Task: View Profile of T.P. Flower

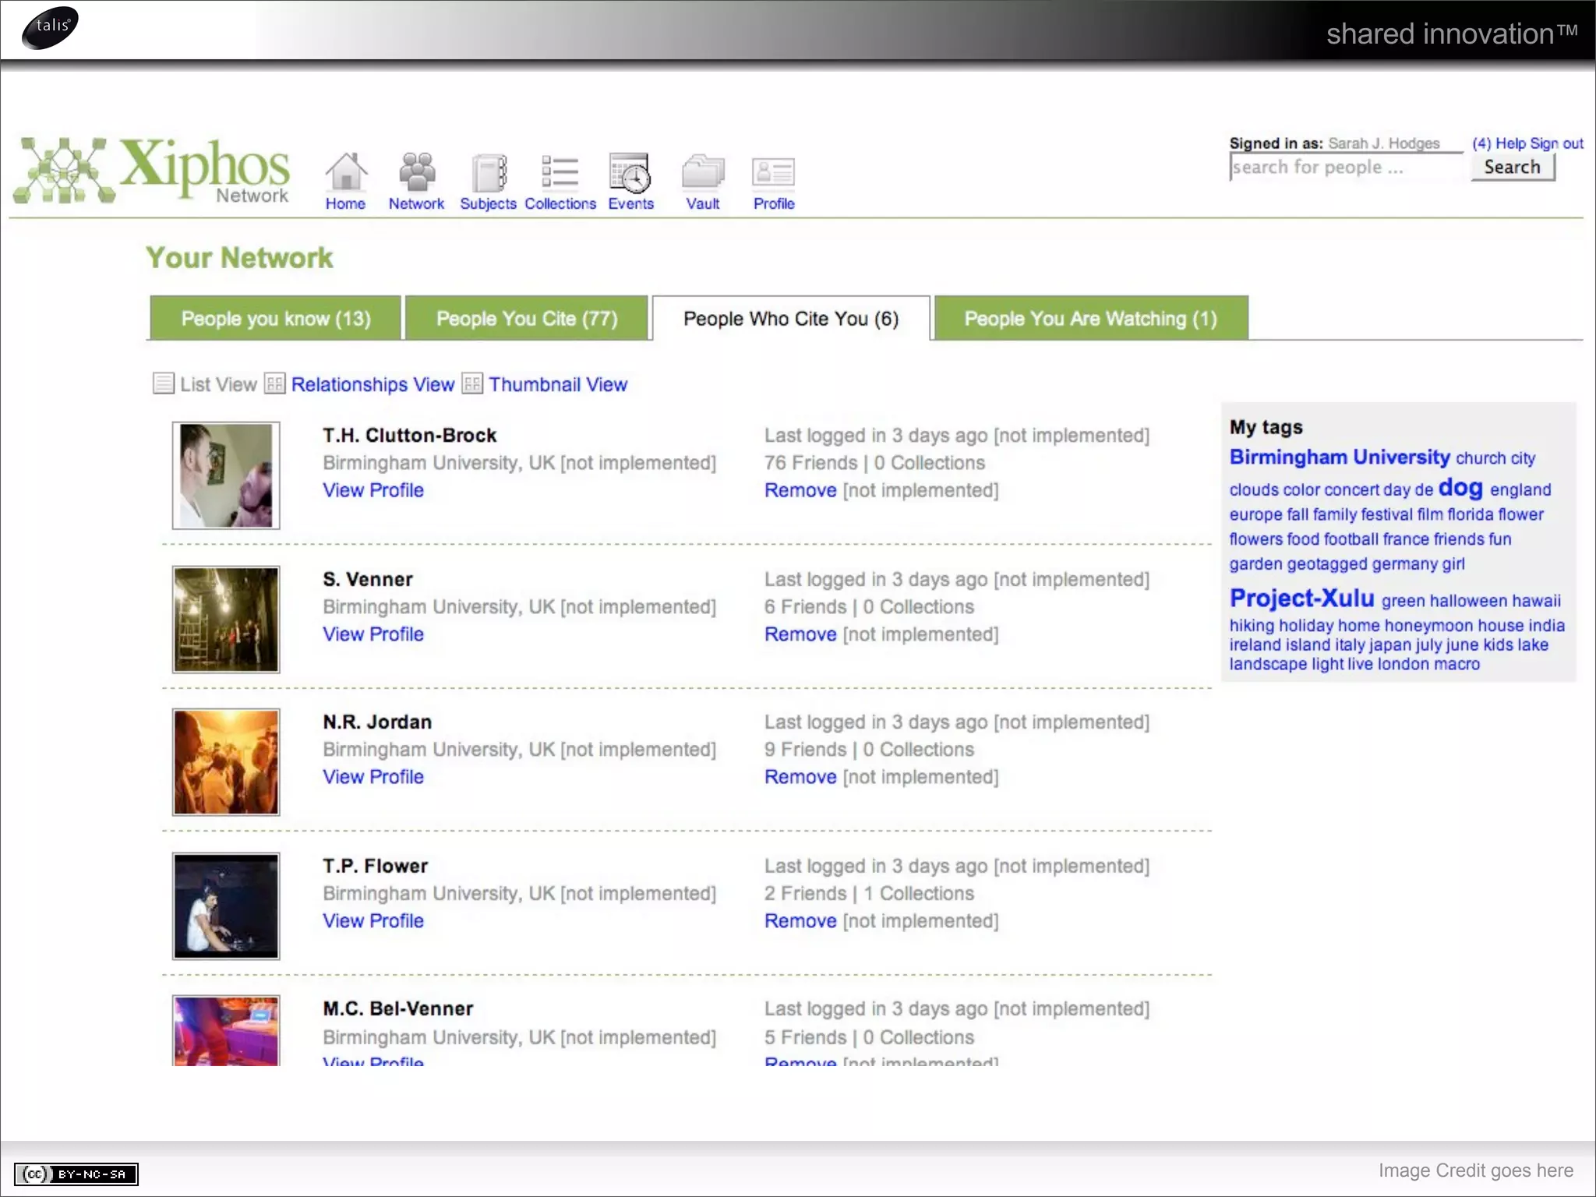Action: point(373,921)
